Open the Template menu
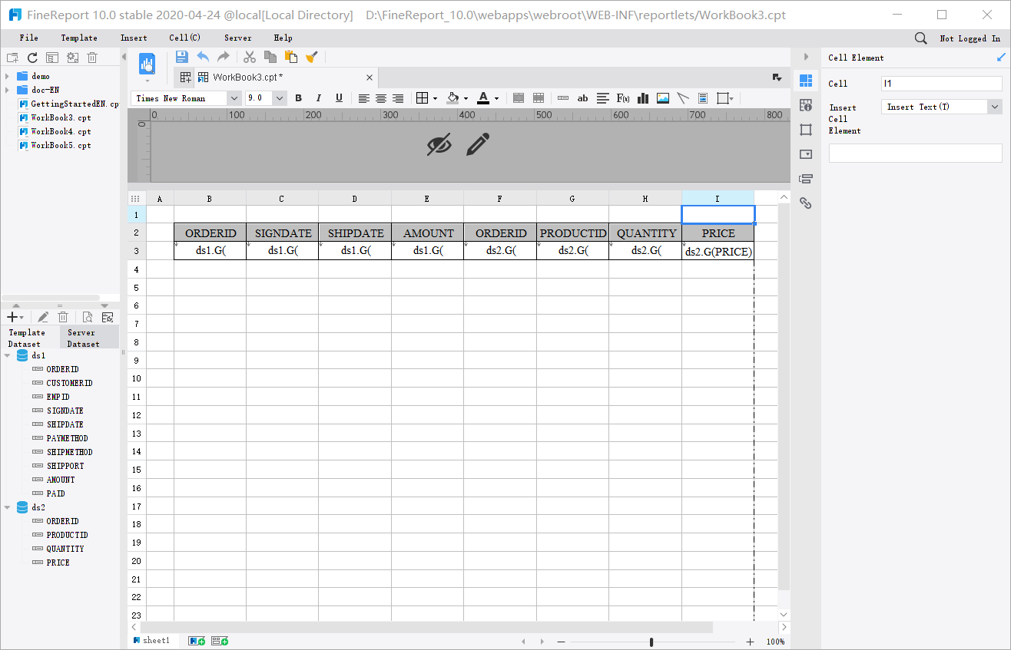 point(78,37)
